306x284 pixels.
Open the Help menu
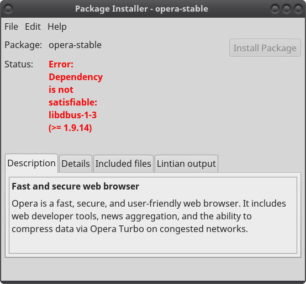pos(57,27)
